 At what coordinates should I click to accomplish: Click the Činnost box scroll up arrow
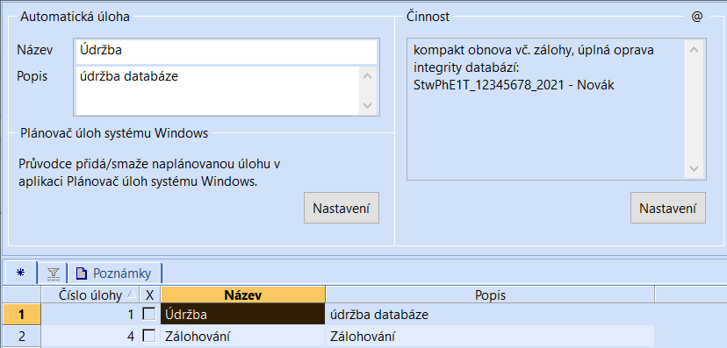695,49
